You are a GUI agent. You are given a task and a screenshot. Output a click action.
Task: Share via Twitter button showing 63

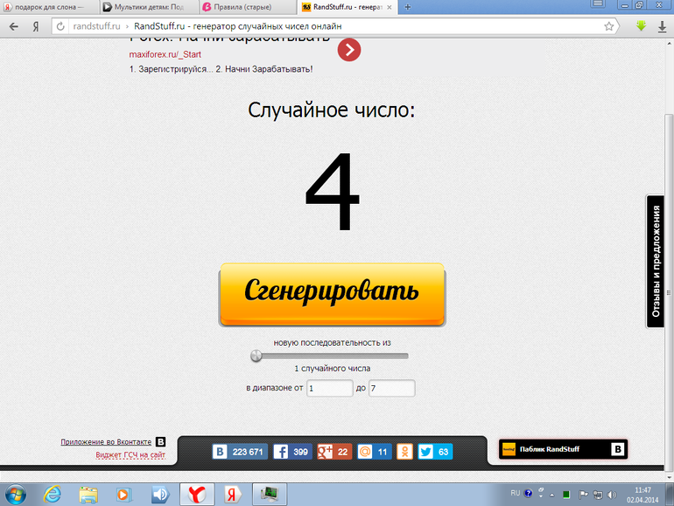(435, 452)
